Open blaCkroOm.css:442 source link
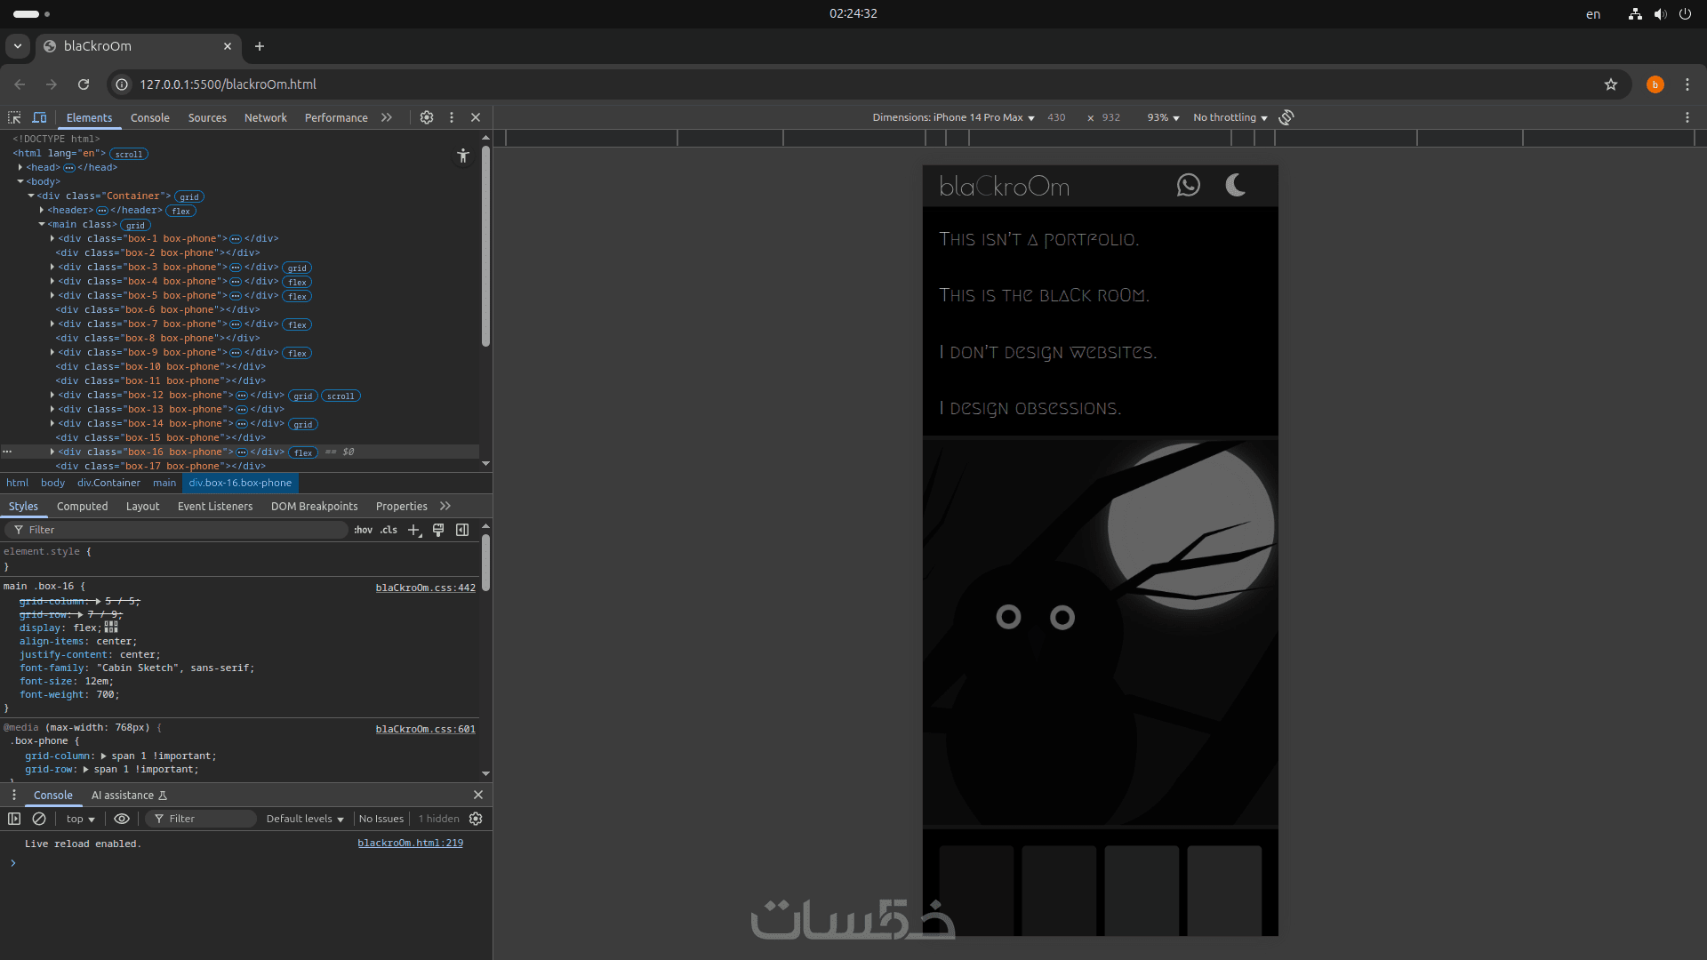 (x=425, y=588)
